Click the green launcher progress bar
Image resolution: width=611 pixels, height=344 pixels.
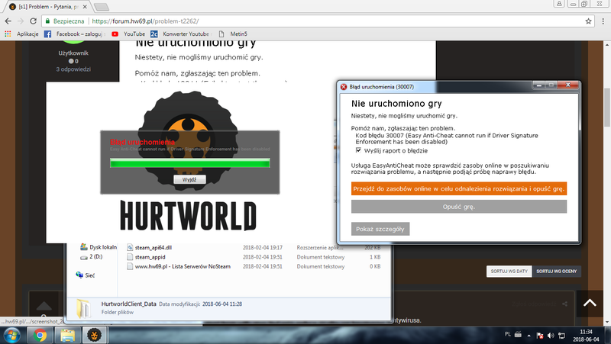pos(189,163)
